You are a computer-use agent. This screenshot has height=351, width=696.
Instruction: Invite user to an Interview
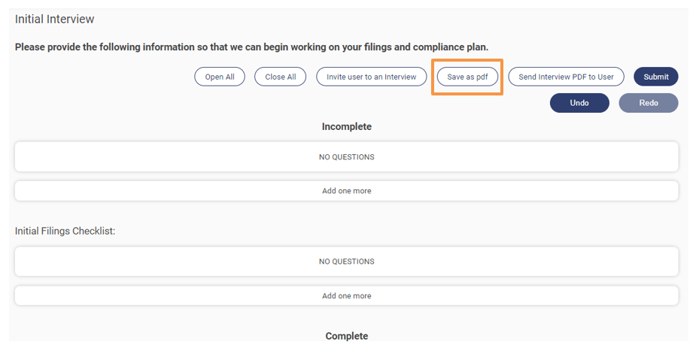click(371, 77)
